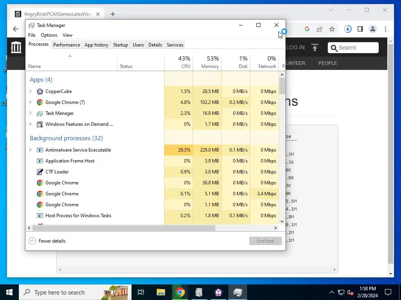The height and width of the screenshot is (300, 401).
Task: Click the upload arrow icon on Archive page
Action: (315, 47)
